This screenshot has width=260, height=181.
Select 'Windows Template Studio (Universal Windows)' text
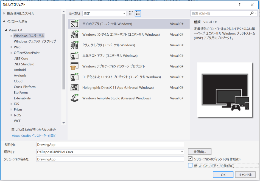116,98
